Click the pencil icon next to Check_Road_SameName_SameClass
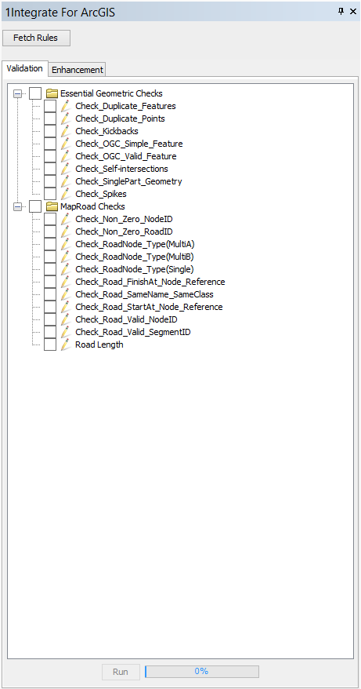The height and width of the screenshot is (689, 361). pos(65,294)
